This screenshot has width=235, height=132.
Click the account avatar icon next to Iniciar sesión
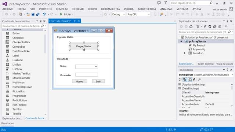coord(231,9)
